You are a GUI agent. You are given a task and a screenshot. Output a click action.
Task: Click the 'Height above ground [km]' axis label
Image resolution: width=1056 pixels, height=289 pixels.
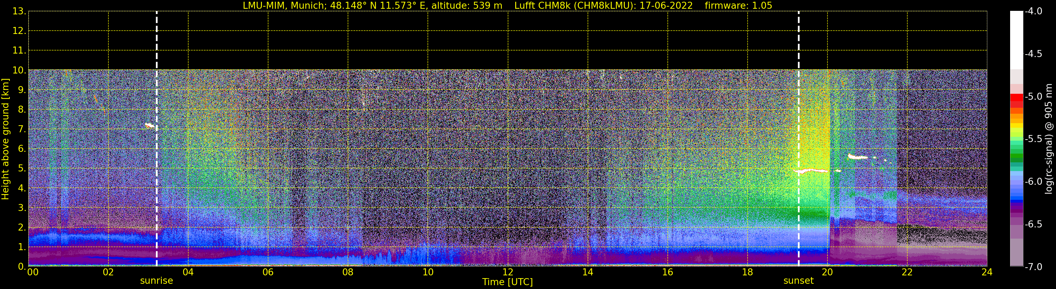5,139
